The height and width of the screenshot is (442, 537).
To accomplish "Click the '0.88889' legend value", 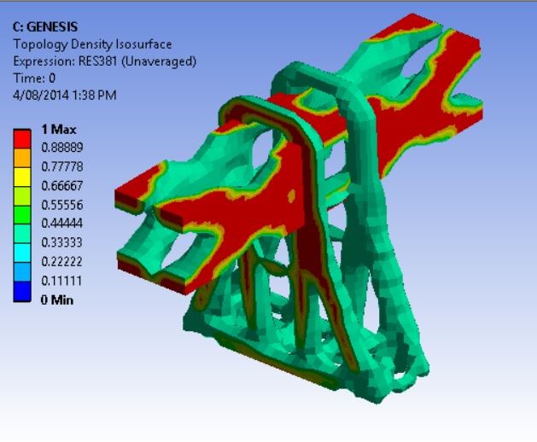I will (x=62, y=148).
